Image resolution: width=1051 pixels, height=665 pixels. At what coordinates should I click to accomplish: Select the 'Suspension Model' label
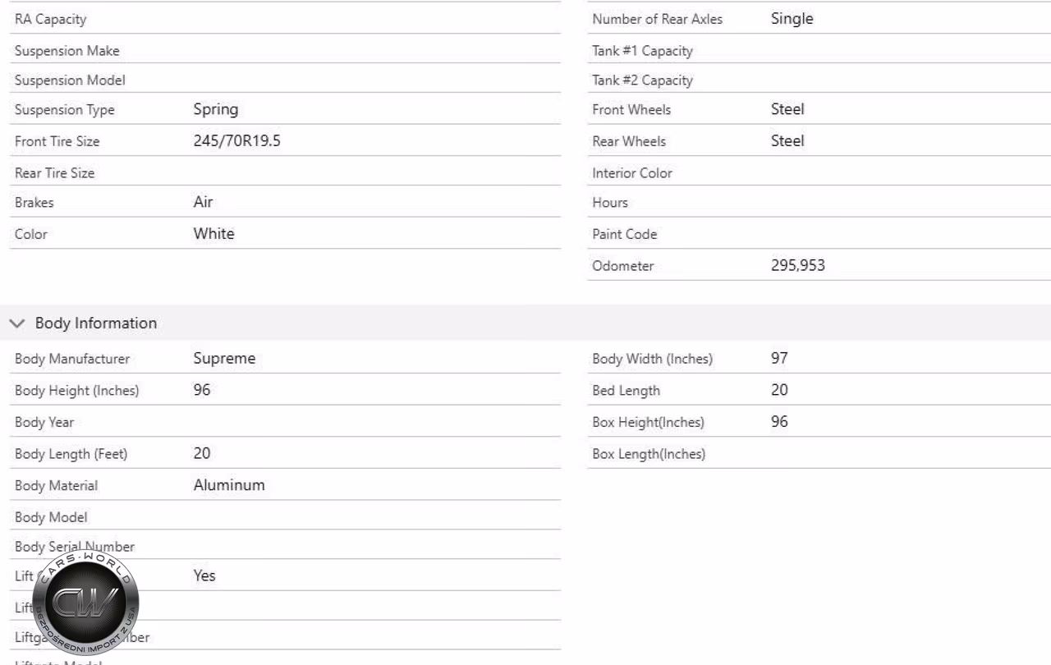pyautogui.click(x=70, y=80)
